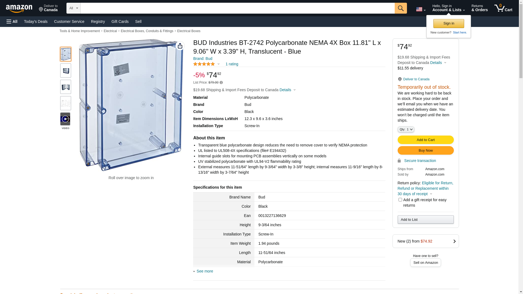Click the share icon on product image

[180, 46]
